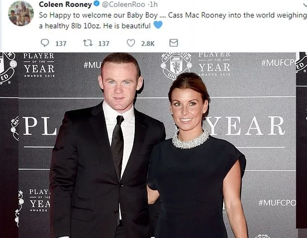The width and height of the screenshot is (307, 238).
Task: Click the 137 reply count
Action: 61,43
